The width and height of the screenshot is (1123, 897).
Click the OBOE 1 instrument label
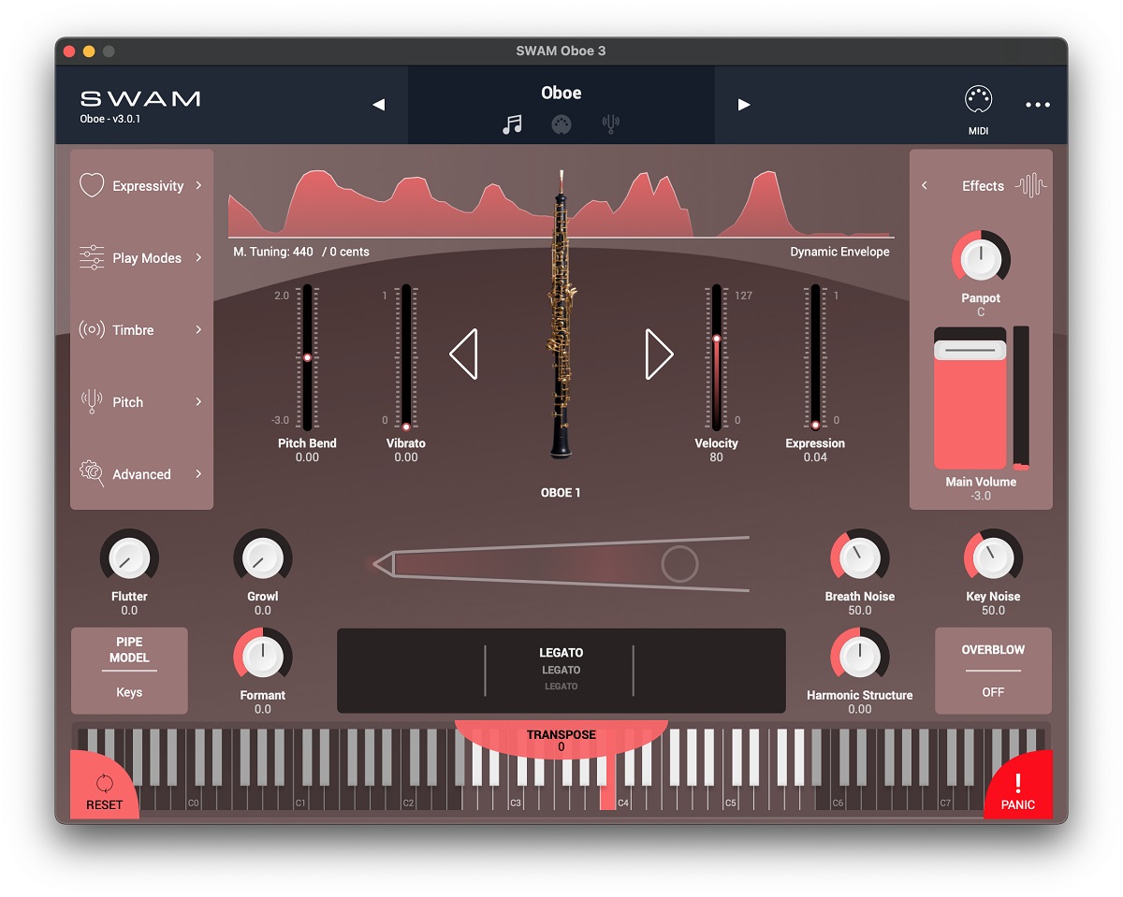point(561,493)
